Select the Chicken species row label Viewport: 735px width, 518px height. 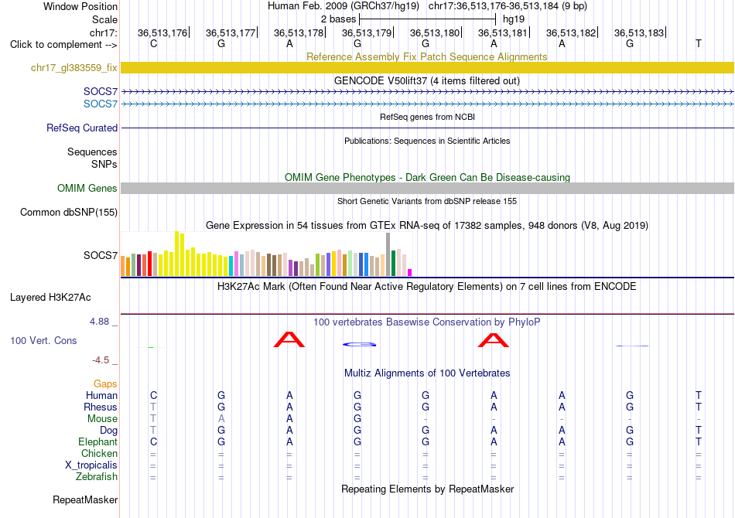coord(99,453)
